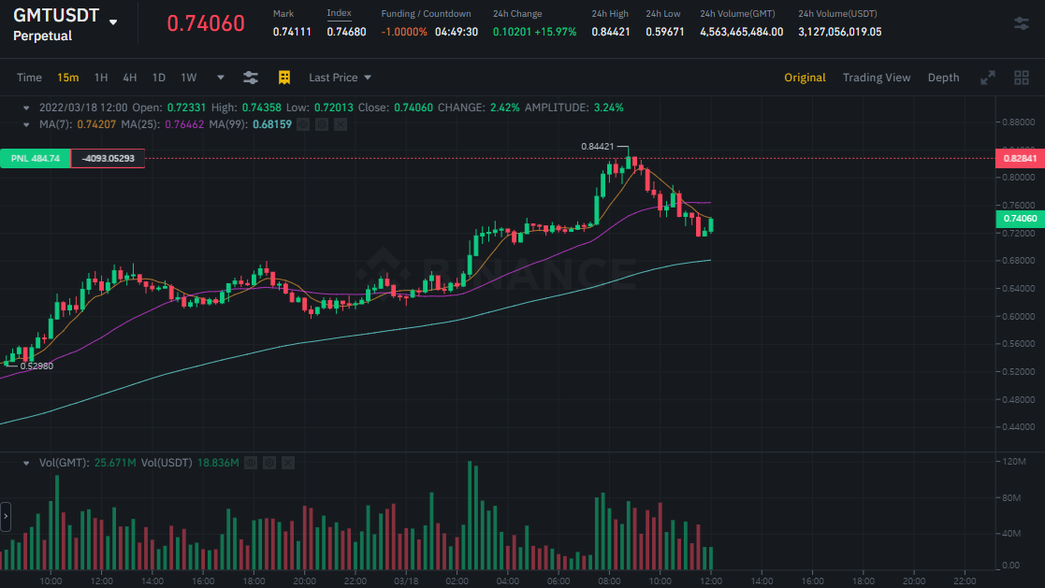Click the Index price label
Viewport: 1045px width, 588px height.
pyautogui.click(x=339, y=13)
